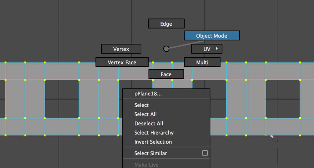Click the Make Live entry
This screenshot has width=314, height=168.
[x=146, y=165]
